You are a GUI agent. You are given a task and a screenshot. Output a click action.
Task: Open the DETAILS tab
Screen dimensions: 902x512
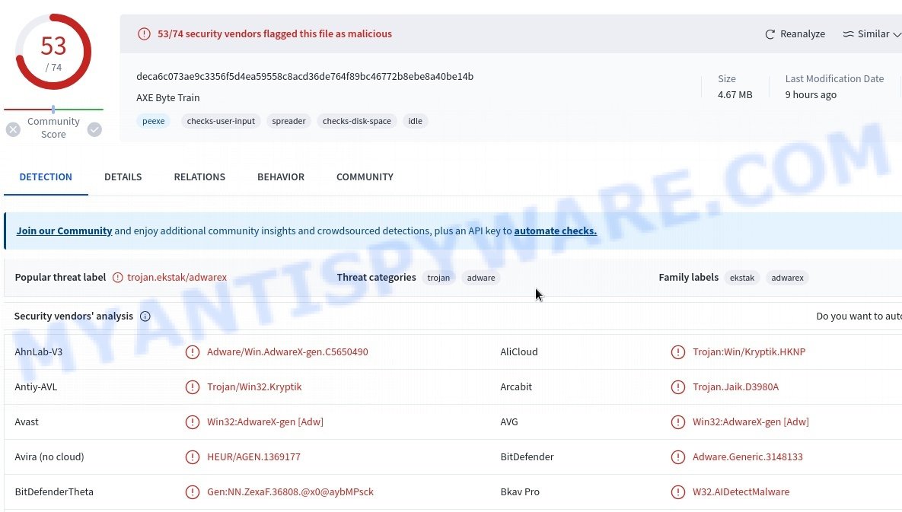(x=123, y=177)
